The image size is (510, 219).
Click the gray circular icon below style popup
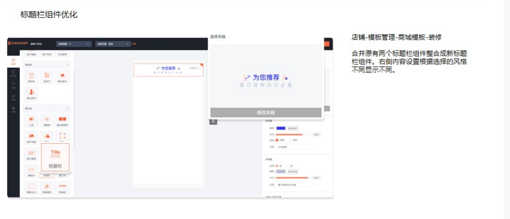pos(213,121)
